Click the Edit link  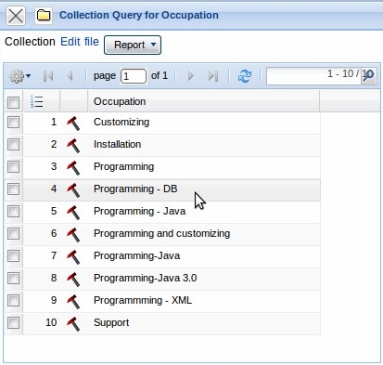click(70, 42)
